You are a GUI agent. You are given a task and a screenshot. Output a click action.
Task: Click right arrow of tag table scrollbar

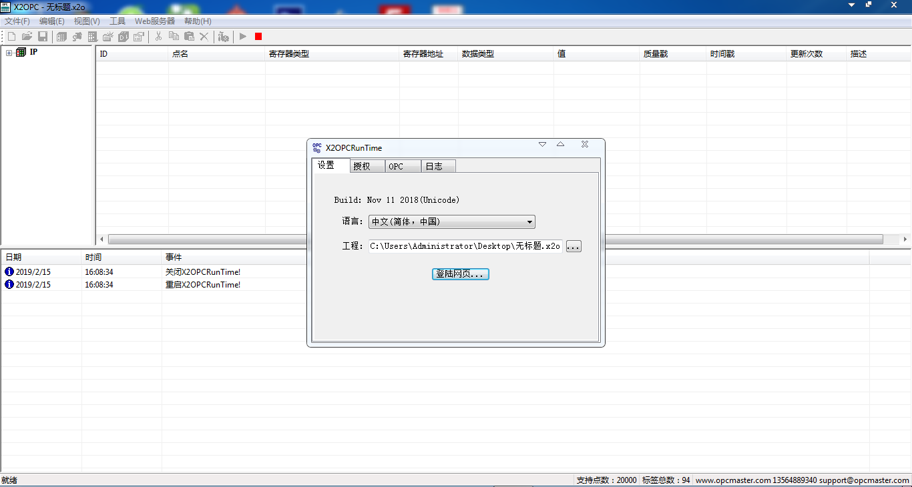pyautogui.click(x=905, y=239)
